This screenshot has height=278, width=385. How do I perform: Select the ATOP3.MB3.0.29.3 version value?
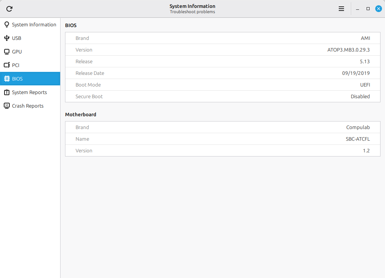coord(349,50)
